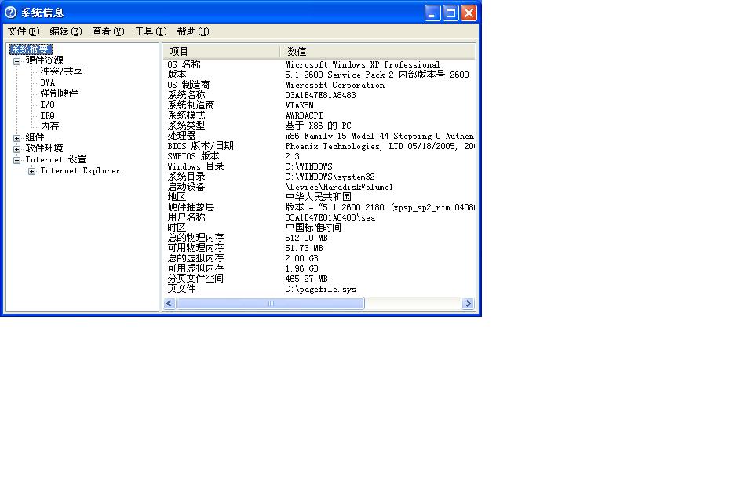This screenshot has height=478, width=755.
Task: Select 组件 in the tree
Action: (x=35, y=137)
